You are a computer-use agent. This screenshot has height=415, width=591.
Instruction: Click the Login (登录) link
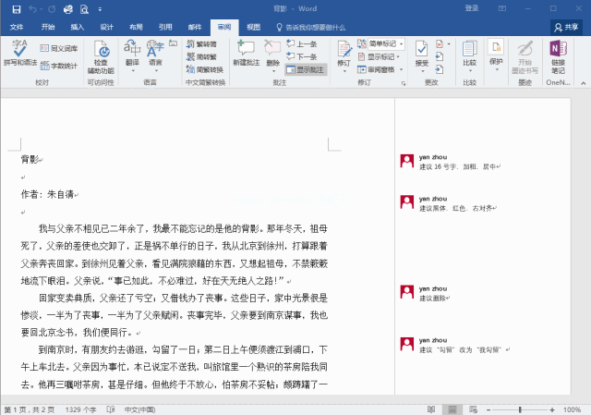[471, 9]
